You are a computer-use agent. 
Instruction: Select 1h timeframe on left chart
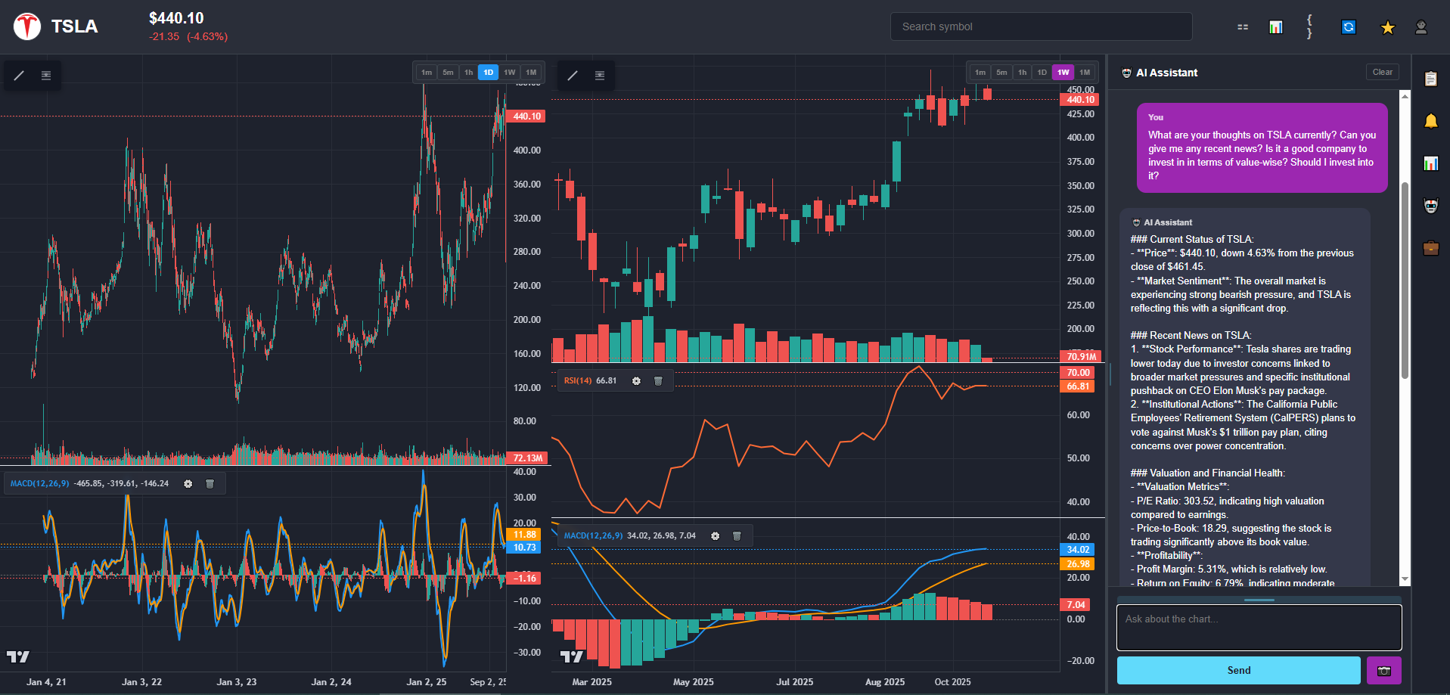coord(469,73)
